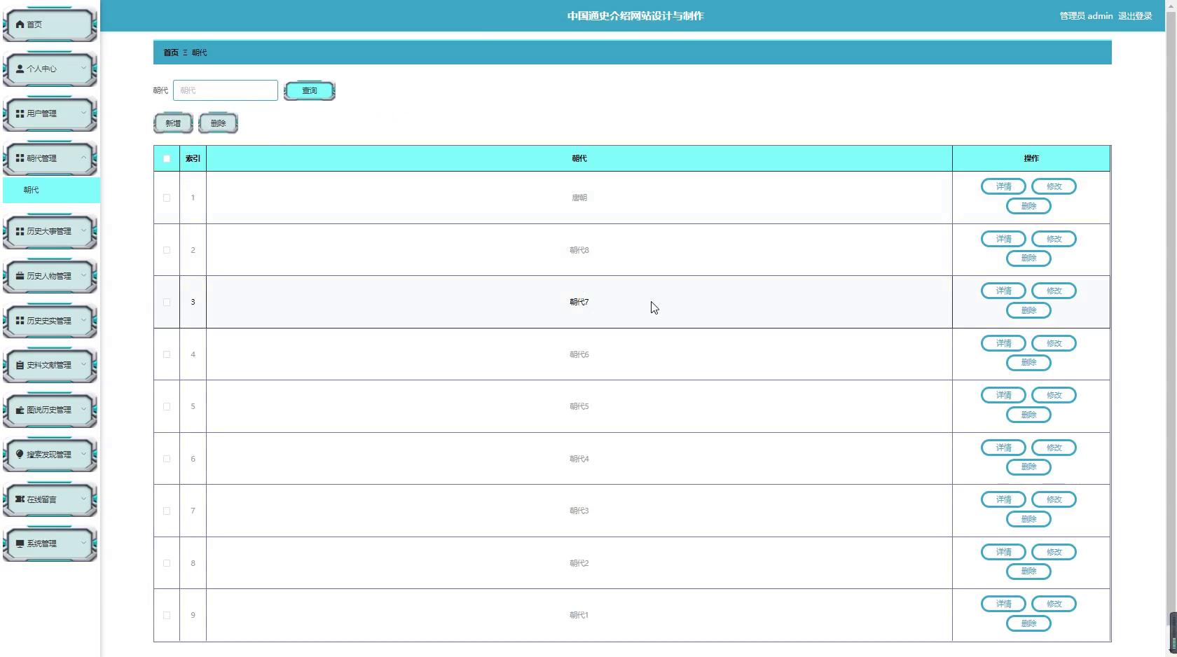1177x657 pixels.
Task: Expand the 在线留言 menu chevron
Action: point(83,499)
